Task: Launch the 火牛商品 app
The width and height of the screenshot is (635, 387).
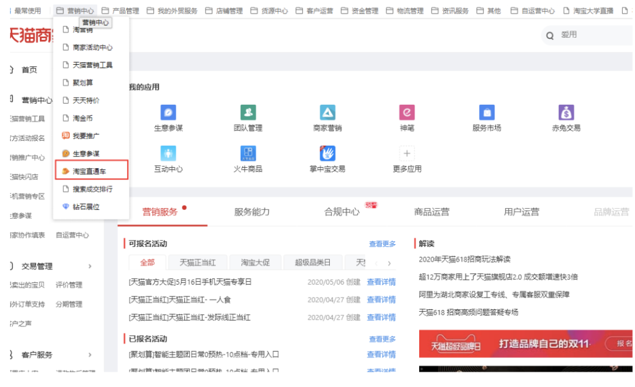Action: pyautogui.click(x=248, y=155)
